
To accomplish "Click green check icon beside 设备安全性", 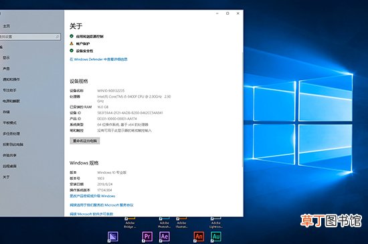I will [72, 50].
